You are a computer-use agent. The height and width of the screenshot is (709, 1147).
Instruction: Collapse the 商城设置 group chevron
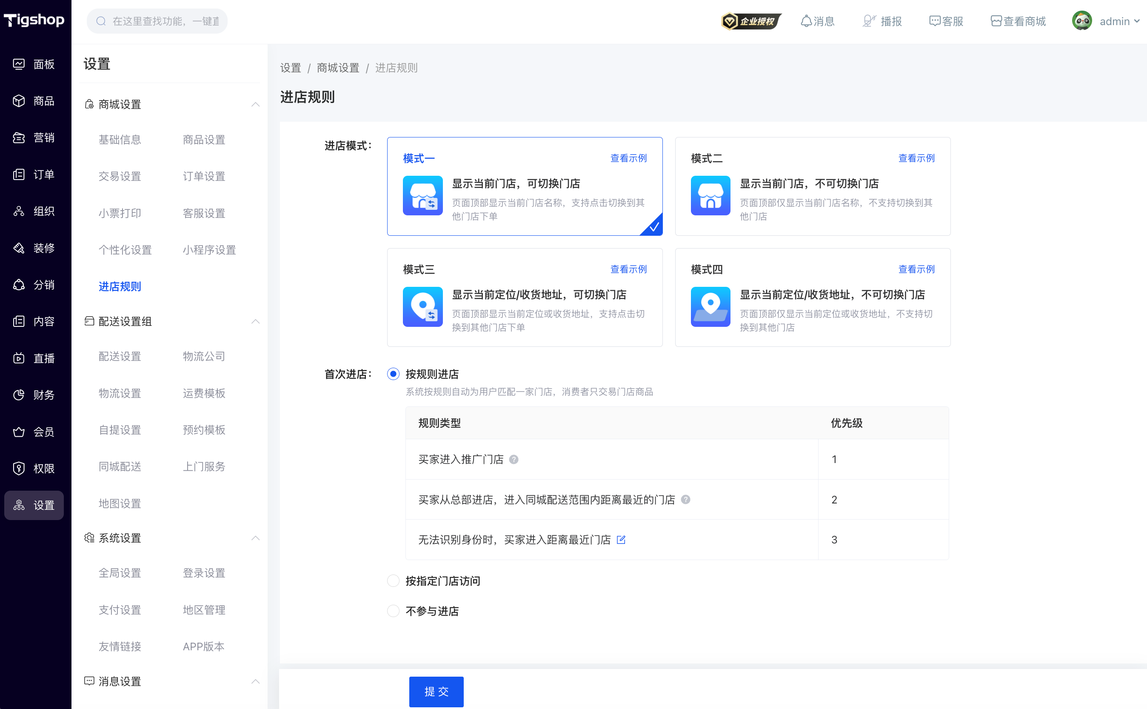click(x=255, y=104)
